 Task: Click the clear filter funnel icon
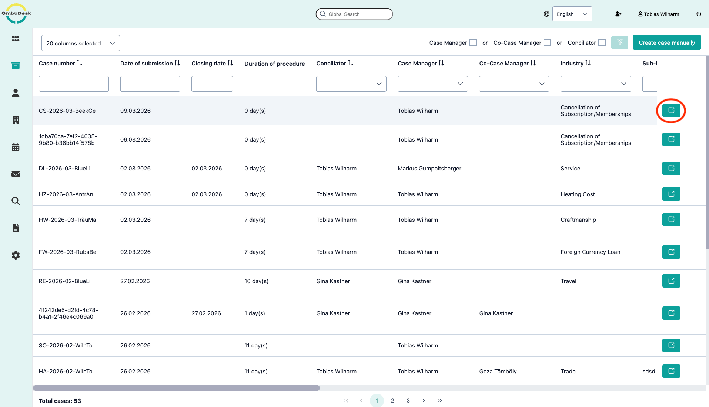619,43
